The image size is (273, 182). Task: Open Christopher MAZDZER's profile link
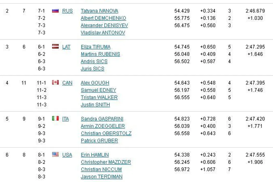(x=106, y=162)
